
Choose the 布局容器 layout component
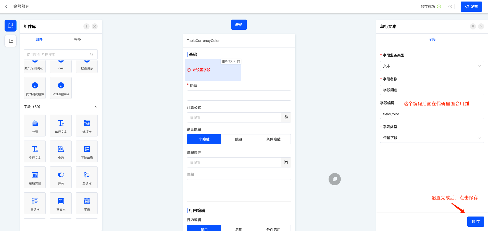tap(35, 177)
